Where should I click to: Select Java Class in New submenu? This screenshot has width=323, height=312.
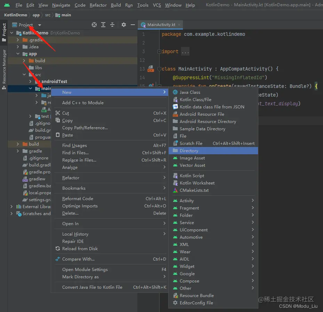click(213, 92)
